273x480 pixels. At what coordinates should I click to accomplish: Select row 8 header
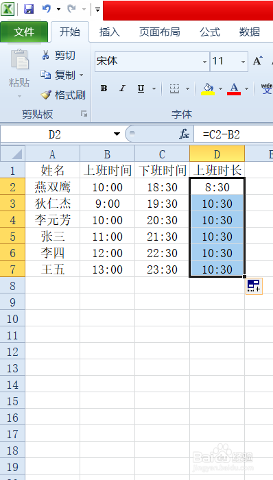tap(12, 285)
